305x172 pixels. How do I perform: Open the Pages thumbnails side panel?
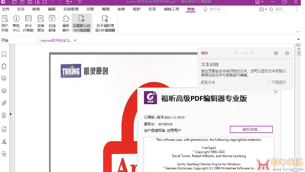pyautogui.click(x=4, y=66)
